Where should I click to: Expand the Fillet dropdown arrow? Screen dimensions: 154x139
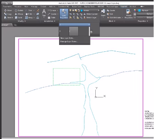pos(34,14)
